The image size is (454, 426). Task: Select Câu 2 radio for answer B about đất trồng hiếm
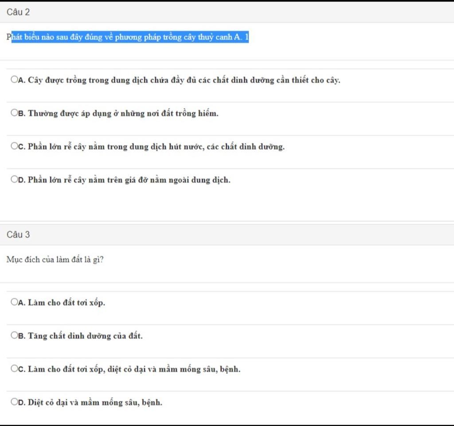coord(14,113)
